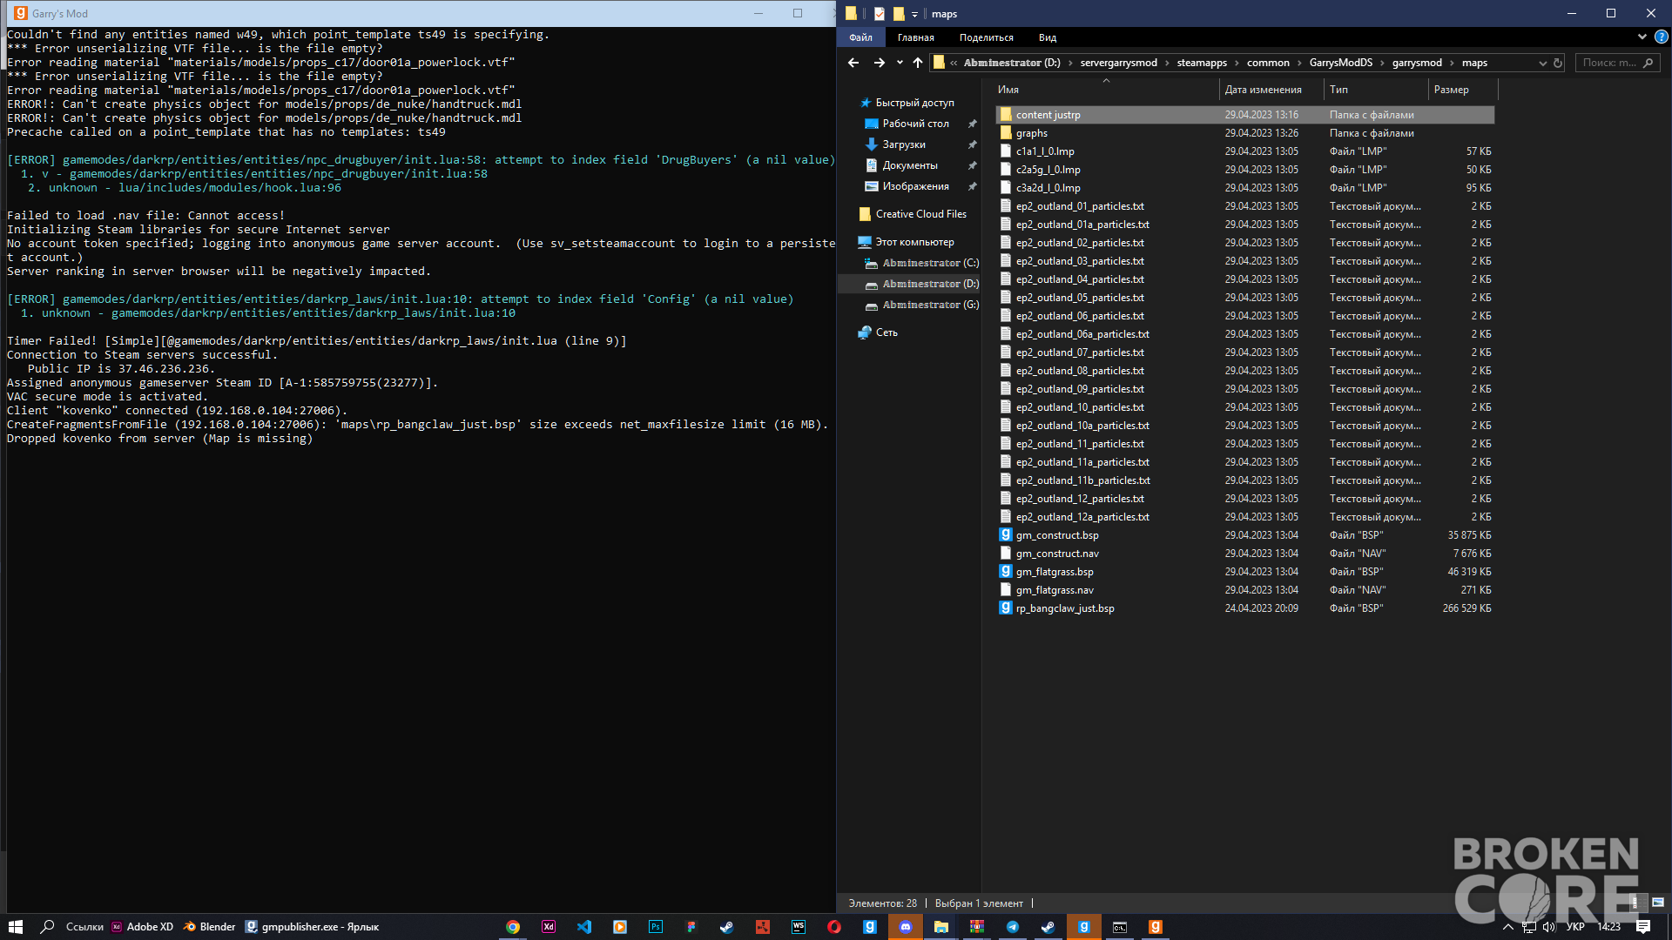
Task: Open the Поделиться ribbon tab
Action: [987, 37]
